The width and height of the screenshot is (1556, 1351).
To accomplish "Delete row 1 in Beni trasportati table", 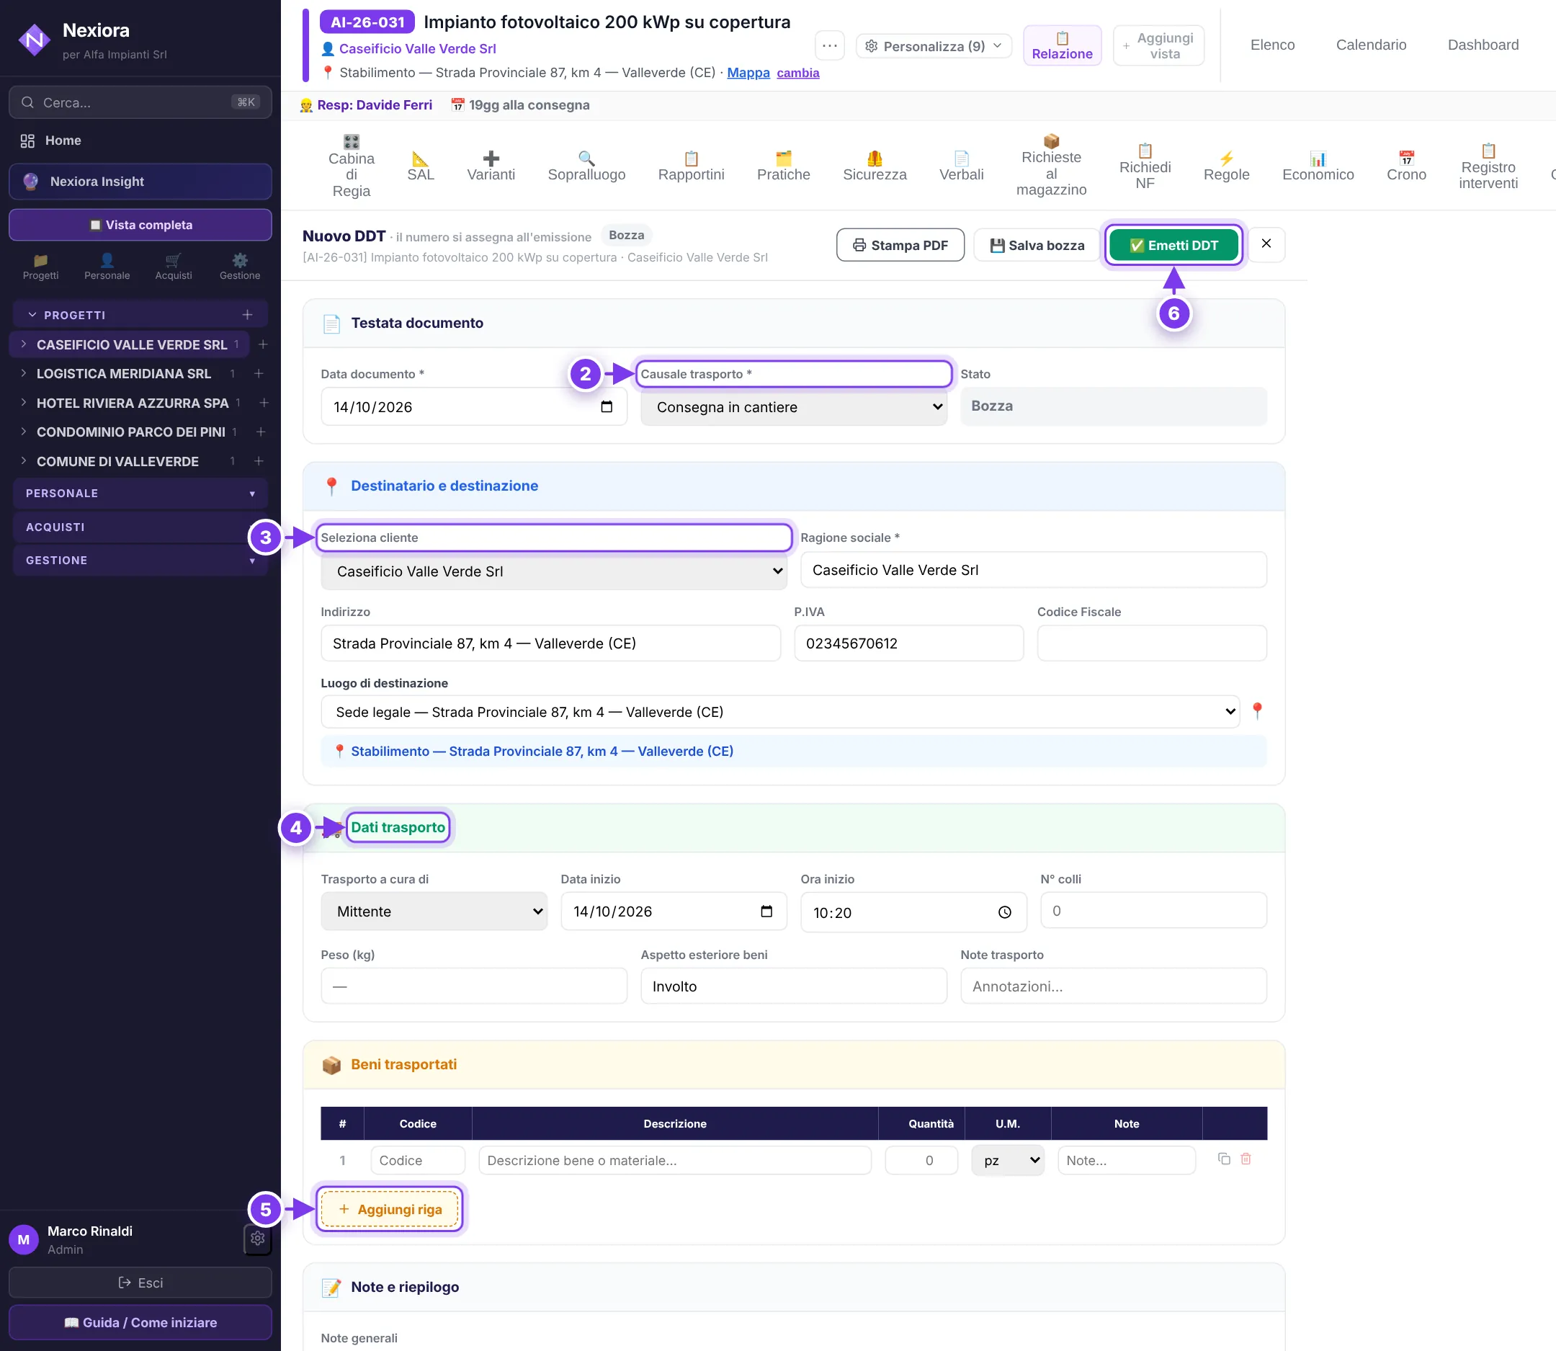I will tap(1246, 1159).
